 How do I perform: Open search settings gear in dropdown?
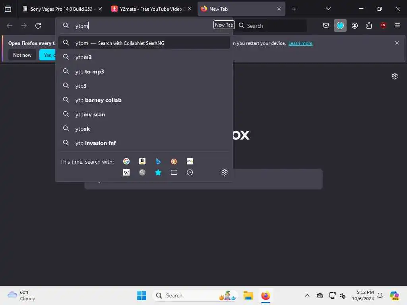coord(225,172)
